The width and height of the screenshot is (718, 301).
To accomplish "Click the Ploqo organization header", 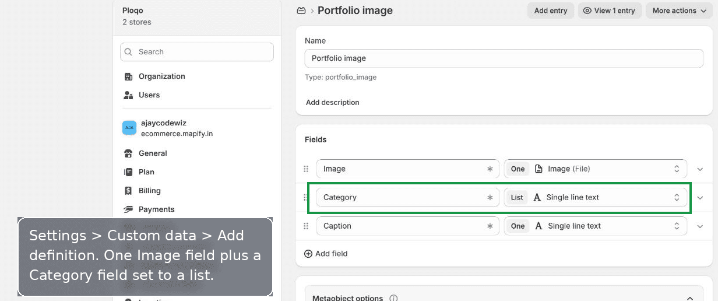I will click(x=196, y=16).
